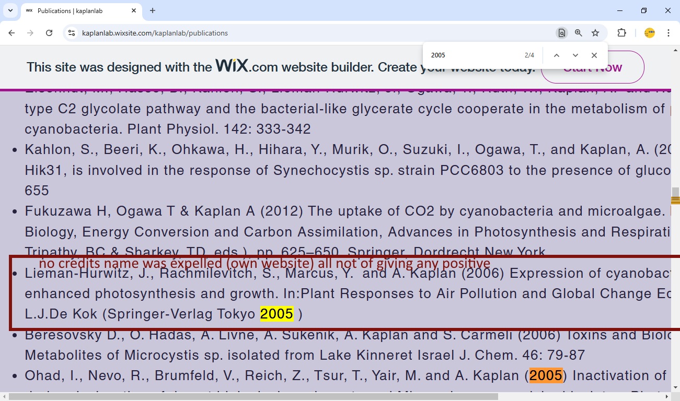The image size is (680, 401).
Task: Click the Google Lens search icon
Action: 561,33
